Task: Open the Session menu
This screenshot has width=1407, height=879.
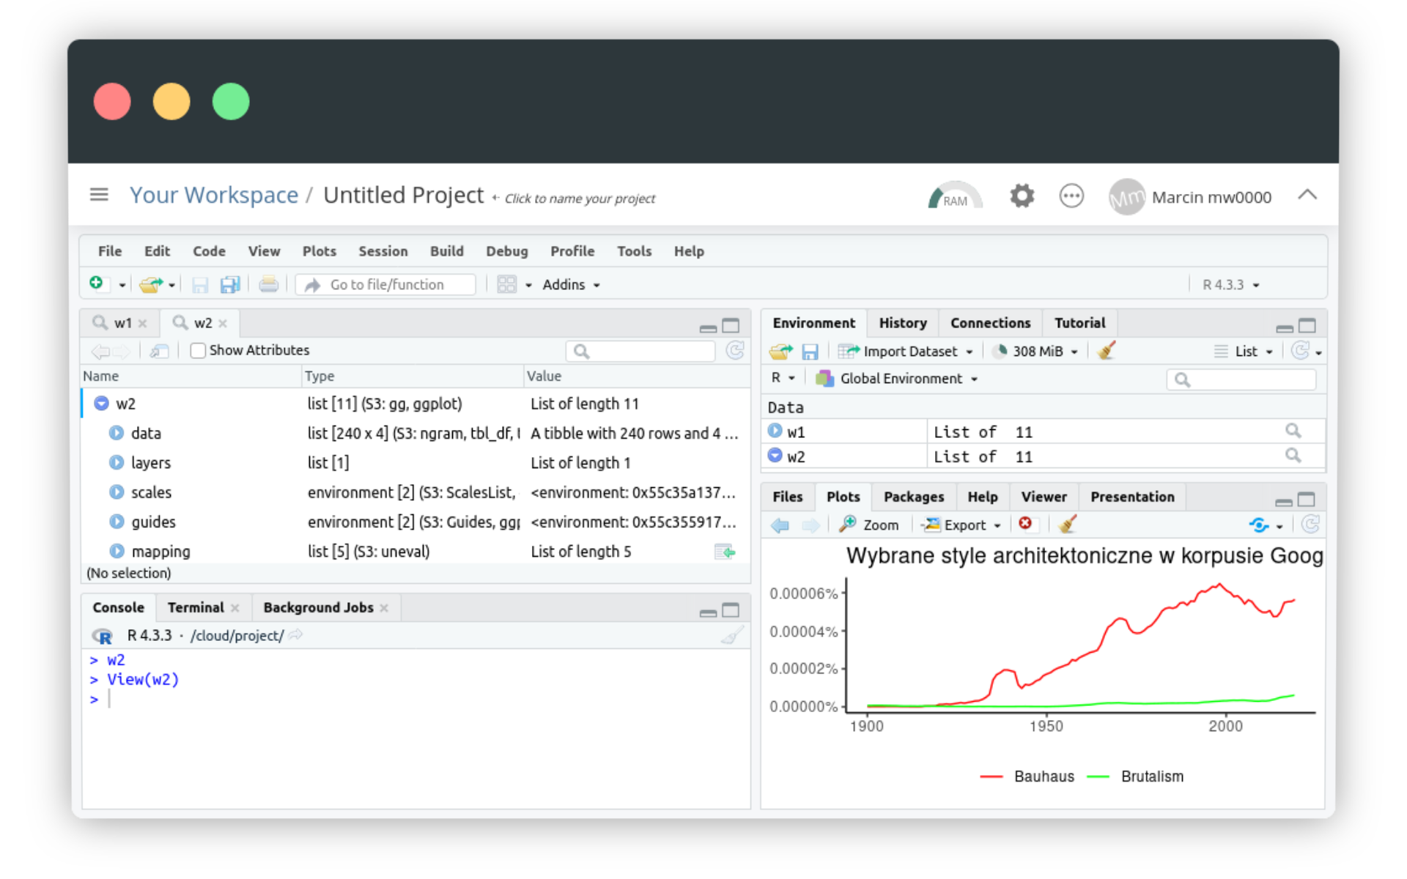Action: pos(383,251)
